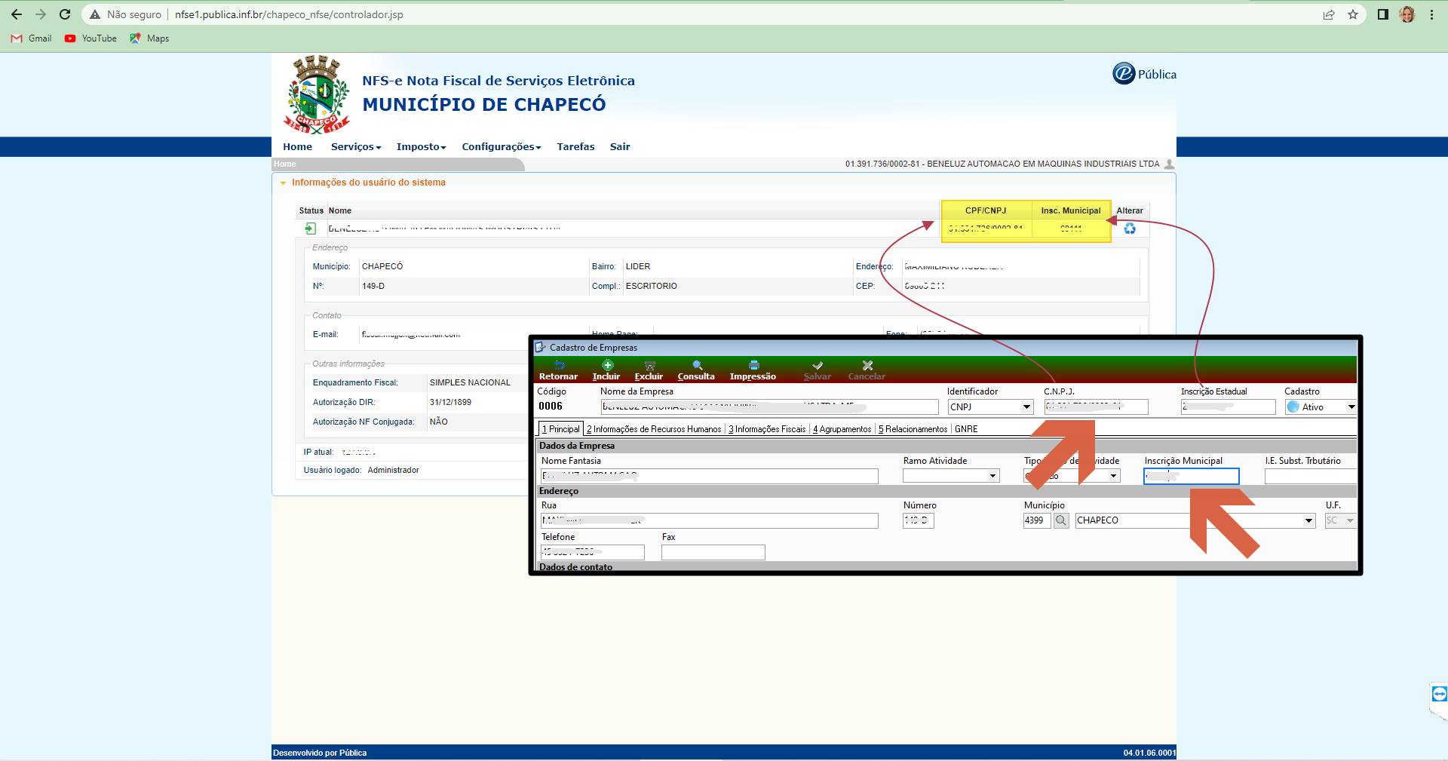Open the Ramo Atividade dropdown
Viewport: 1448px width, 761px height.
[993, 476]
